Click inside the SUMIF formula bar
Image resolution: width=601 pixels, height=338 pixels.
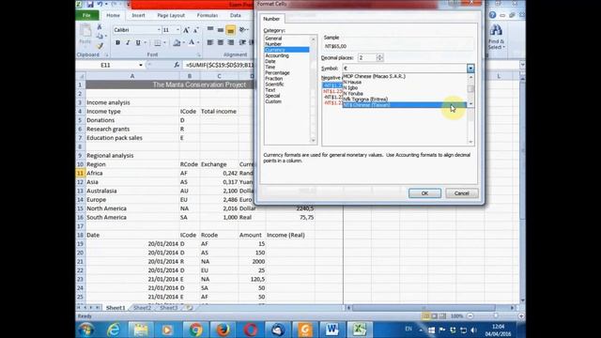click(x=219, y=65)
